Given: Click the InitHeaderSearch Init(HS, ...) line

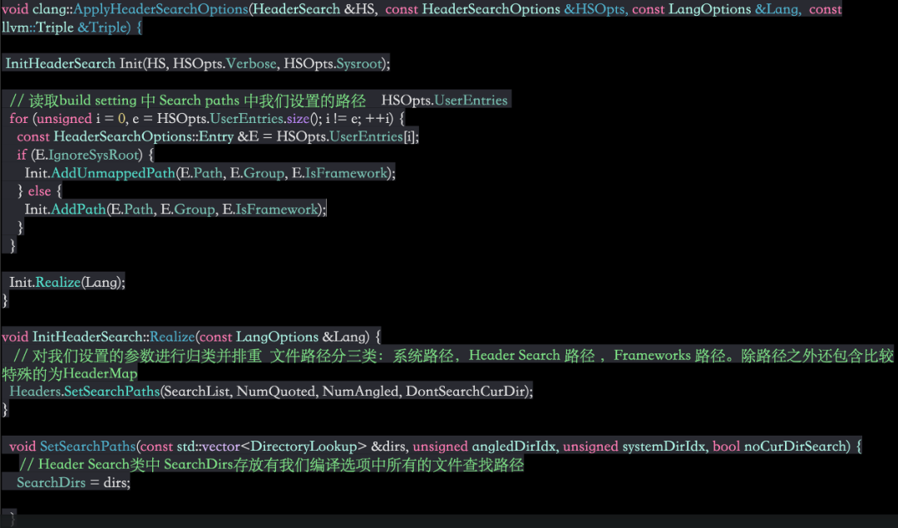Looking at the screenshot, I should point(198,63).
